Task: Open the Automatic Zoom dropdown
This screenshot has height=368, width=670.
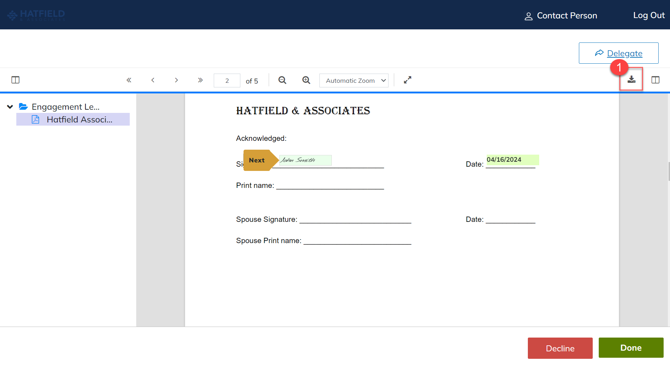Action: click(354, 80)
